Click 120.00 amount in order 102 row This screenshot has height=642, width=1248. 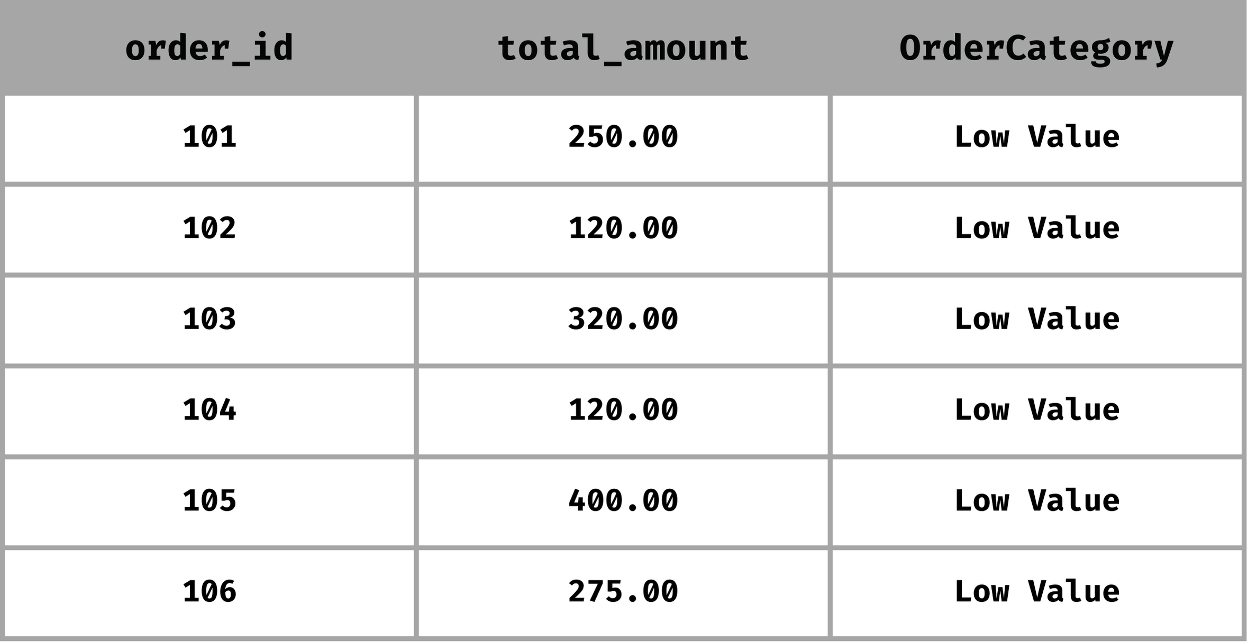point(623,228)
